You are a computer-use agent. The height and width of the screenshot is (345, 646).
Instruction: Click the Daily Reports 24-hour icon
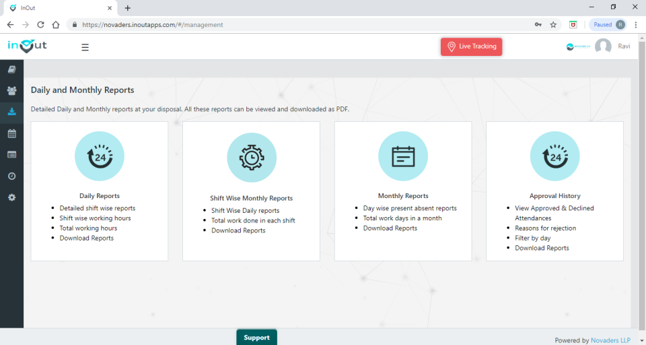tap(100, 156)
